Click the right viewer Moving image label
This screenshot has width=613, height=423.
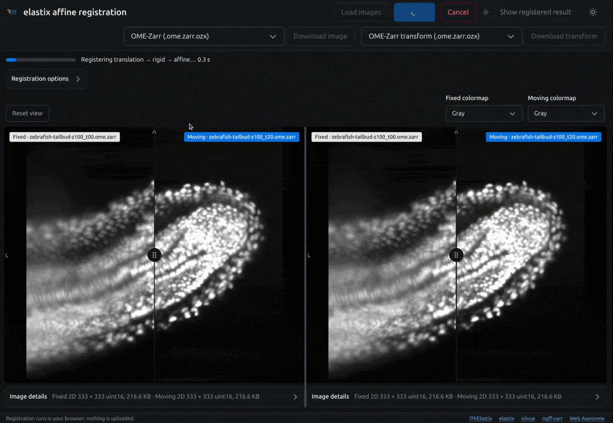543,137
